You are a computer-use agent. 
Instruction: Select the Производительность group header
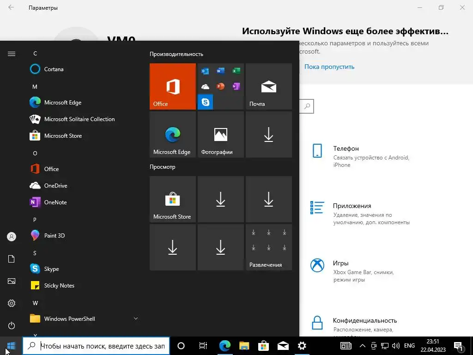tap(176, 54)
